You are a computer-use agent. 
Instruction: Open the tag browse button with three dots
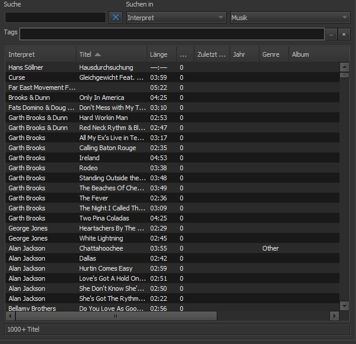click(x=331, y=34)
